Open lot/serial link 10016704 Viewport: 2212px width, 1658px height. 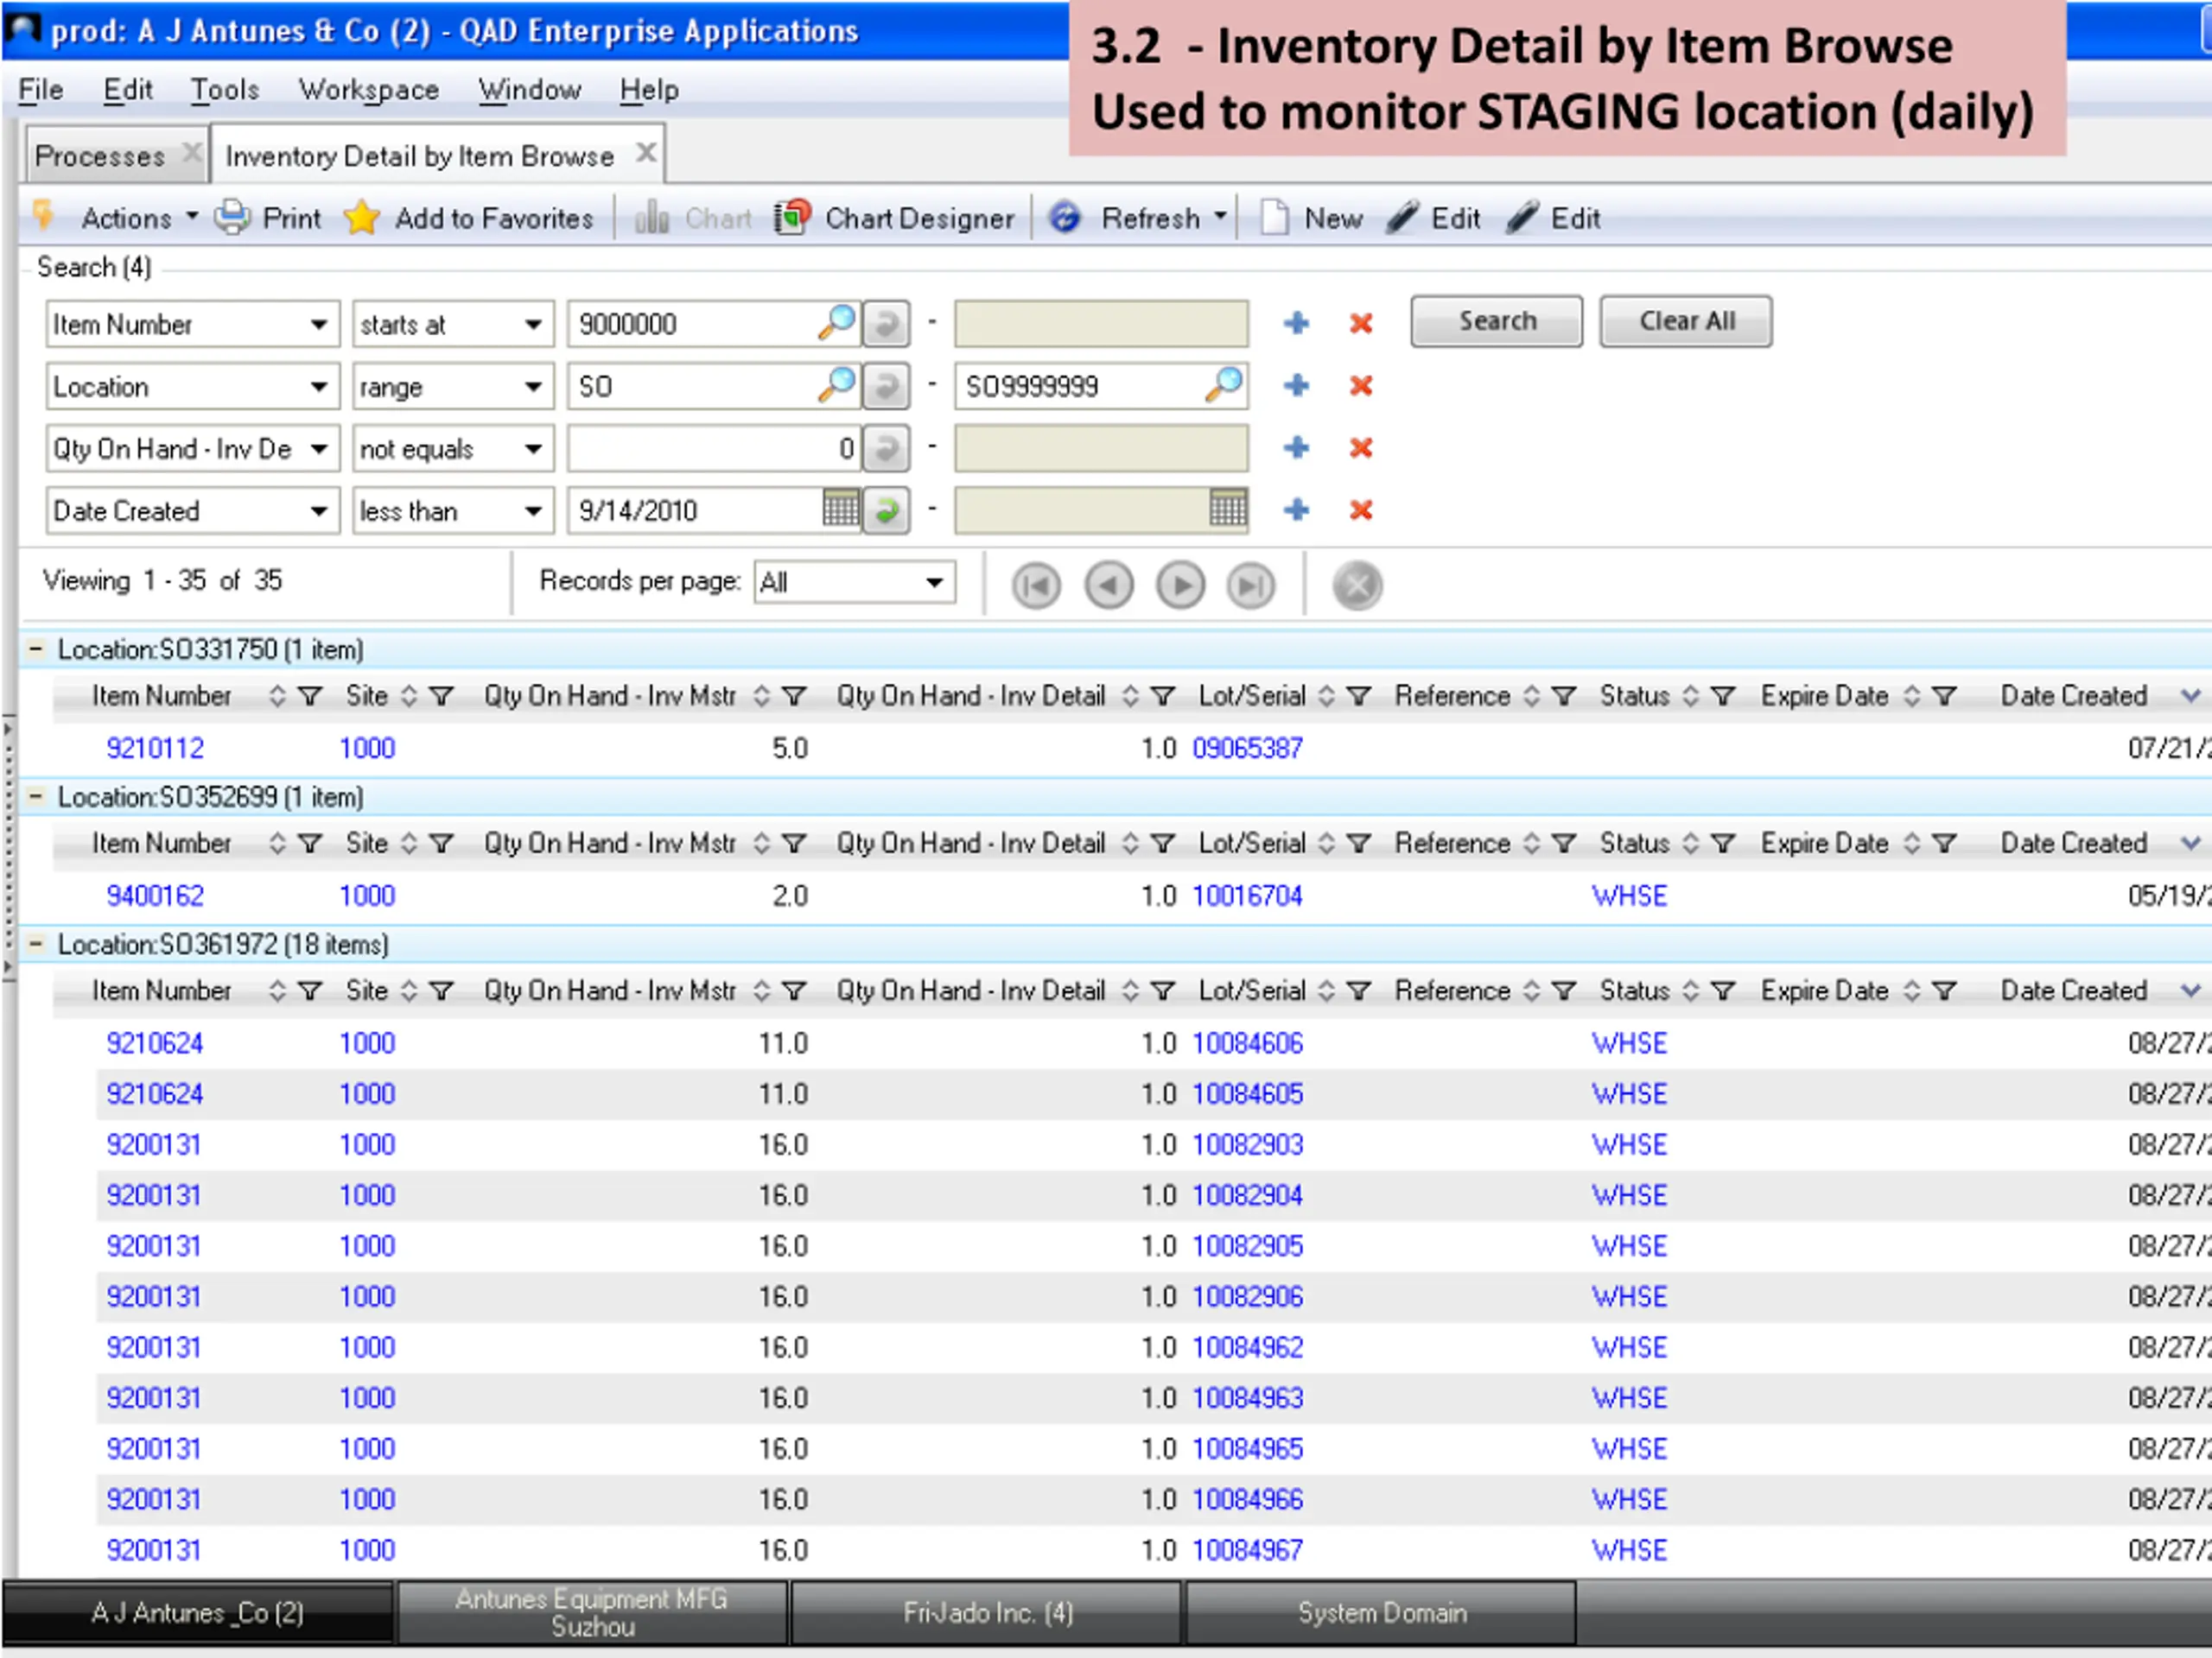pyautogui.click(x=1247, y=895)
